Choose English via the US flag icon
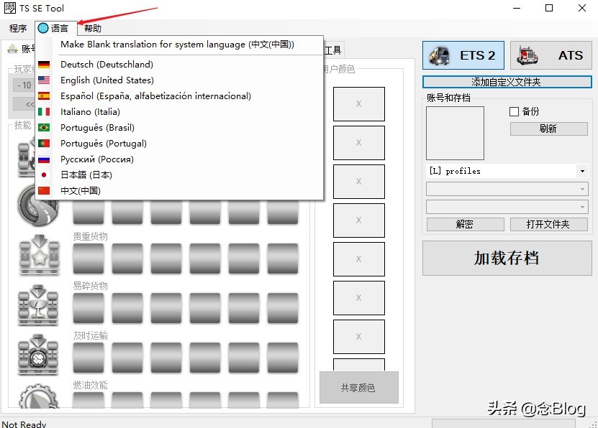This screenshot has height=428, width=598. click(43, 80)
